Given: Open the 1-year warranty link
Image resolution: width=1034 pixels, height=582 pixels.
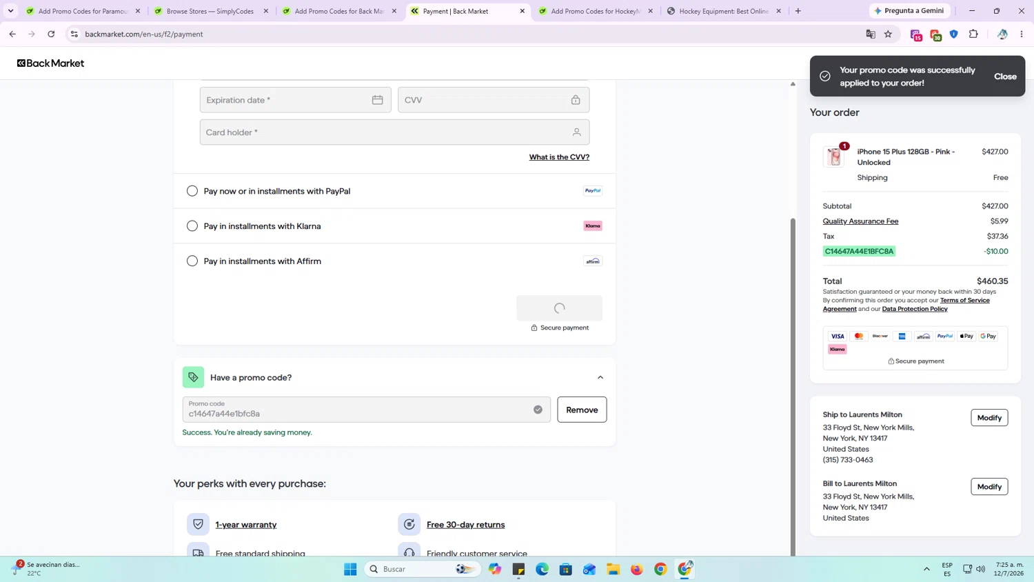Looking at the screenshot, I should click(x=246, y=525).
